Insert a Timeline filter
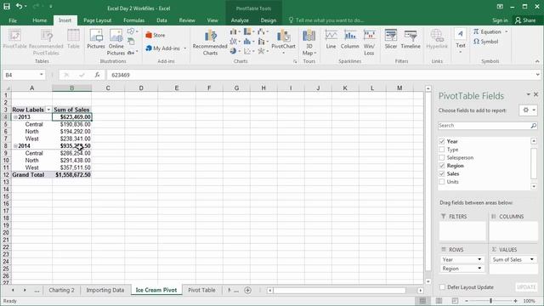Viewport: 544px width, 306px height. click(411, 39)
